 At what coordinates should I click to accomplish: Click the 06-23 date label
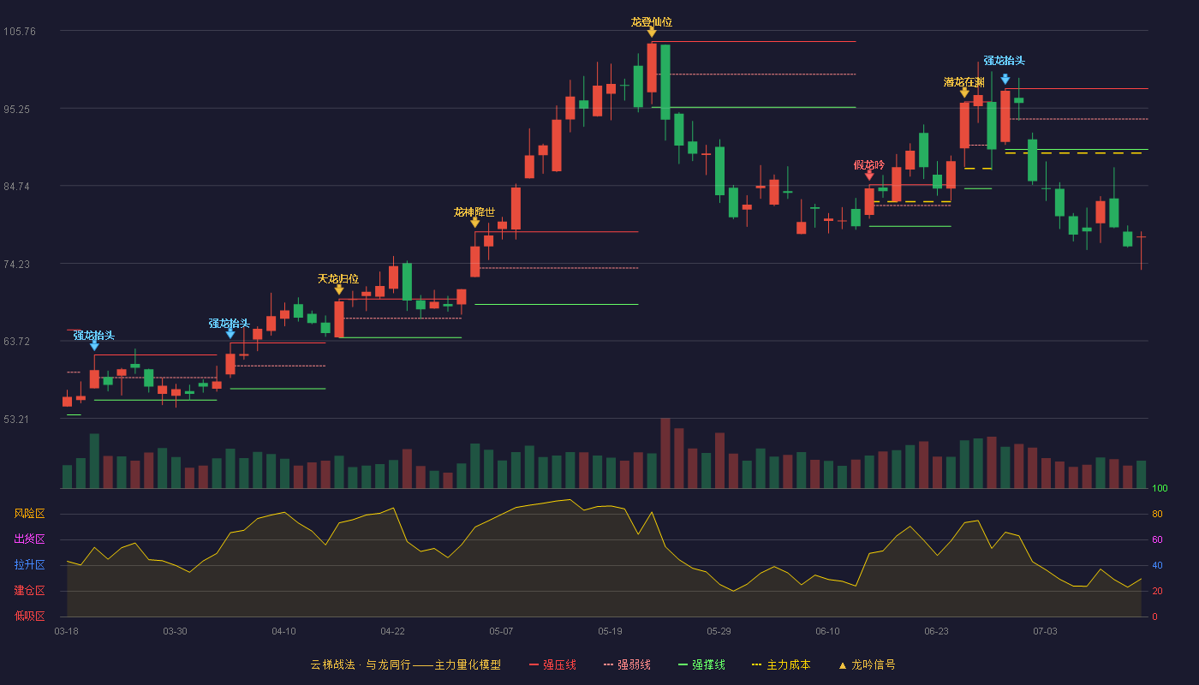936,631
